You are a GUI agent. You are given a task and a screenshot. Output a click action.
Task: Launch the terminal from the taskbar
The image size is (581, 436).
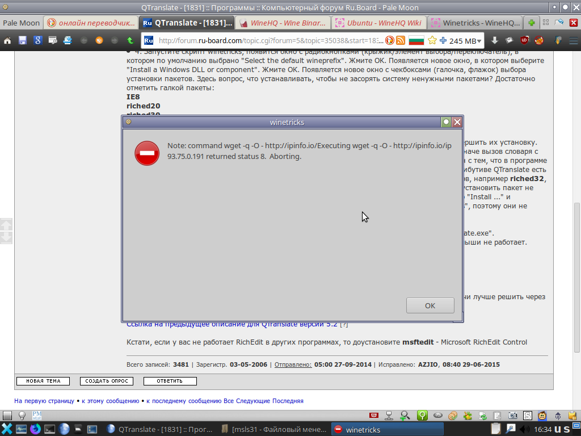(x=50, y=429)
